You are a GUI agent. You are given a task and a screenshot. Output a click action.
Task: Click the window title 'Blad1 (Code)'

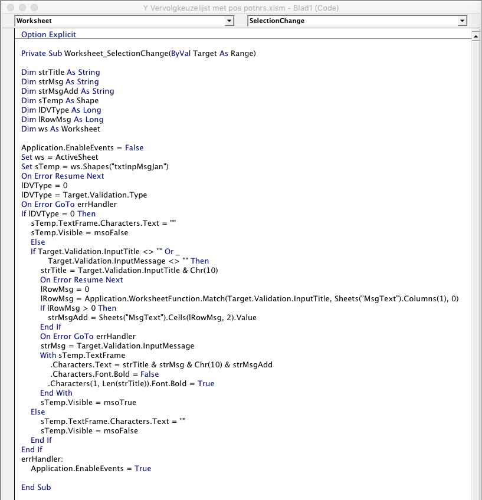316,8
